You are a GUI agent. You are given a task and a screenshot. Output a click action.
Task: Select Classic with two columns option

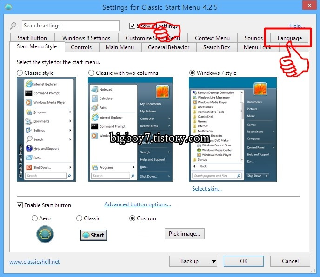(91, 73)
